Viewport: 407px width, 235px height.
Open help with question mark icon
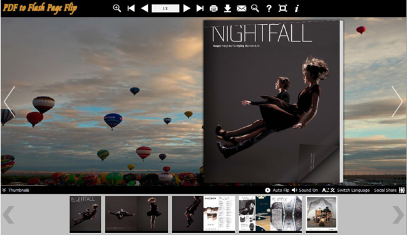coord(269,9)
